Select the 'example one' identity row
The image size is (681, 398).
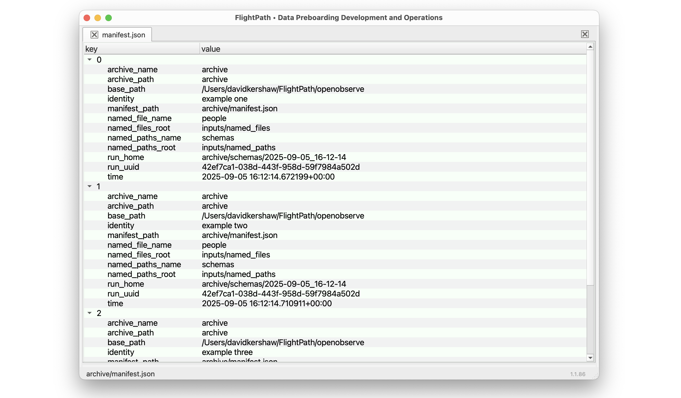[224, 99]
